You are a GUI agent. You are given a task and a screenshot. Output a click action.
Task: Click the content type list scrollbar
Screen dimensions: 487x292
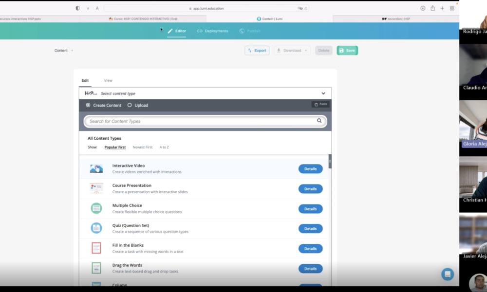tap(330, 162)
